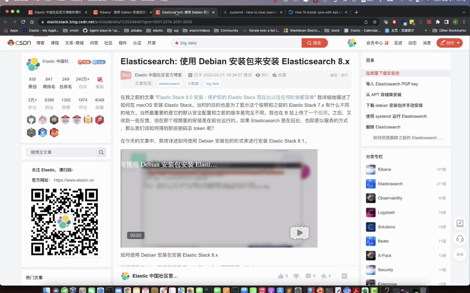Viewport: 470px width, 293px height.
Task: Click the GitHub badge in the author medals
Action: [31, 120]
